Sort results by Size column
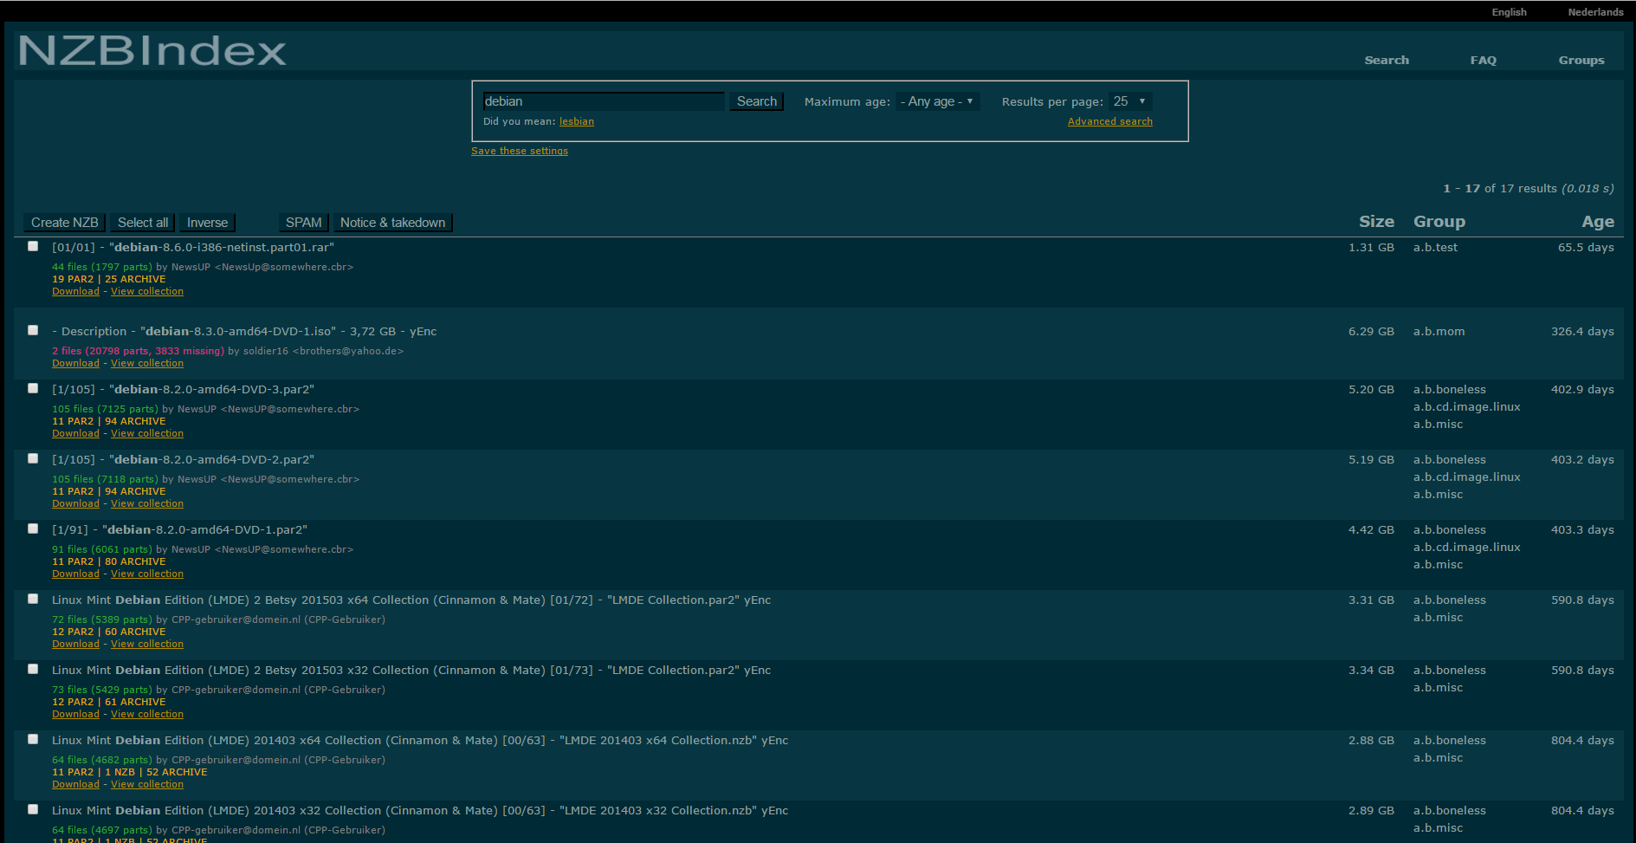Image resolution: width=1636 pixels, height=843 pixels. 1376,222
